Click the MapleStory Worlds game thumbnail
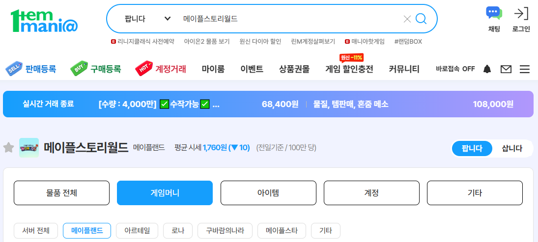This screenshot has height=242, width=538. pos(29,148)
